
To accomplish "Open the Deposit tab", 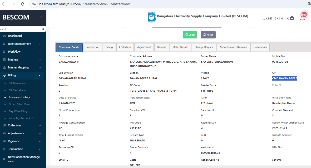I will [162, 47].
